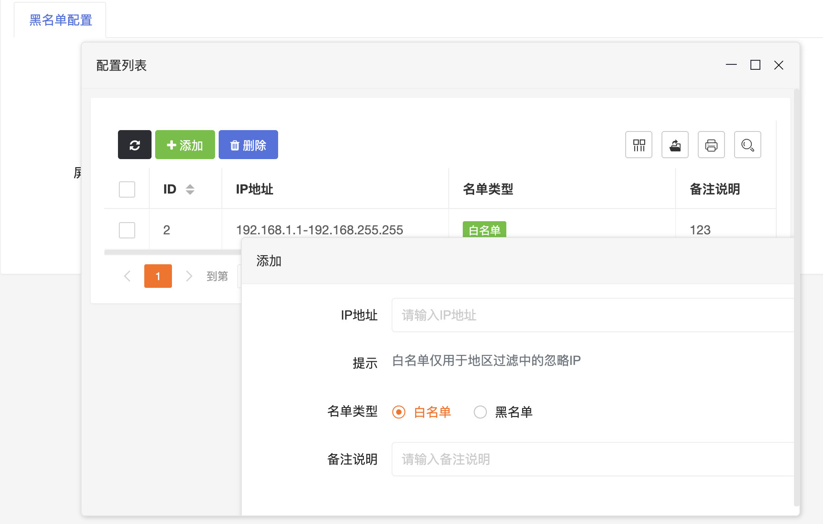Select the 黑名单 radio option

[x=480, y=412]
